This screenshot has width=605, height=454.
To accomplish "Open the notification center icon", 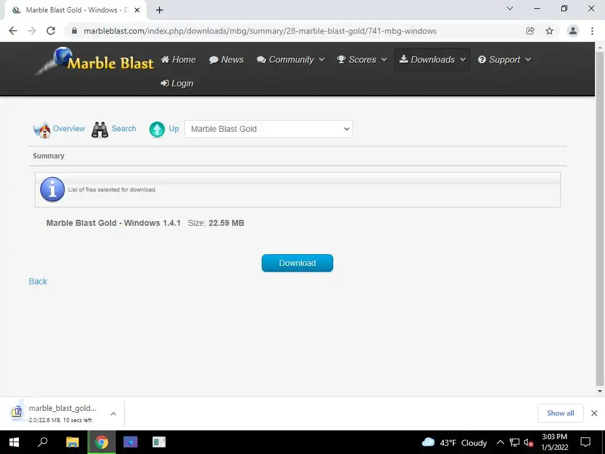I will 586,442.
